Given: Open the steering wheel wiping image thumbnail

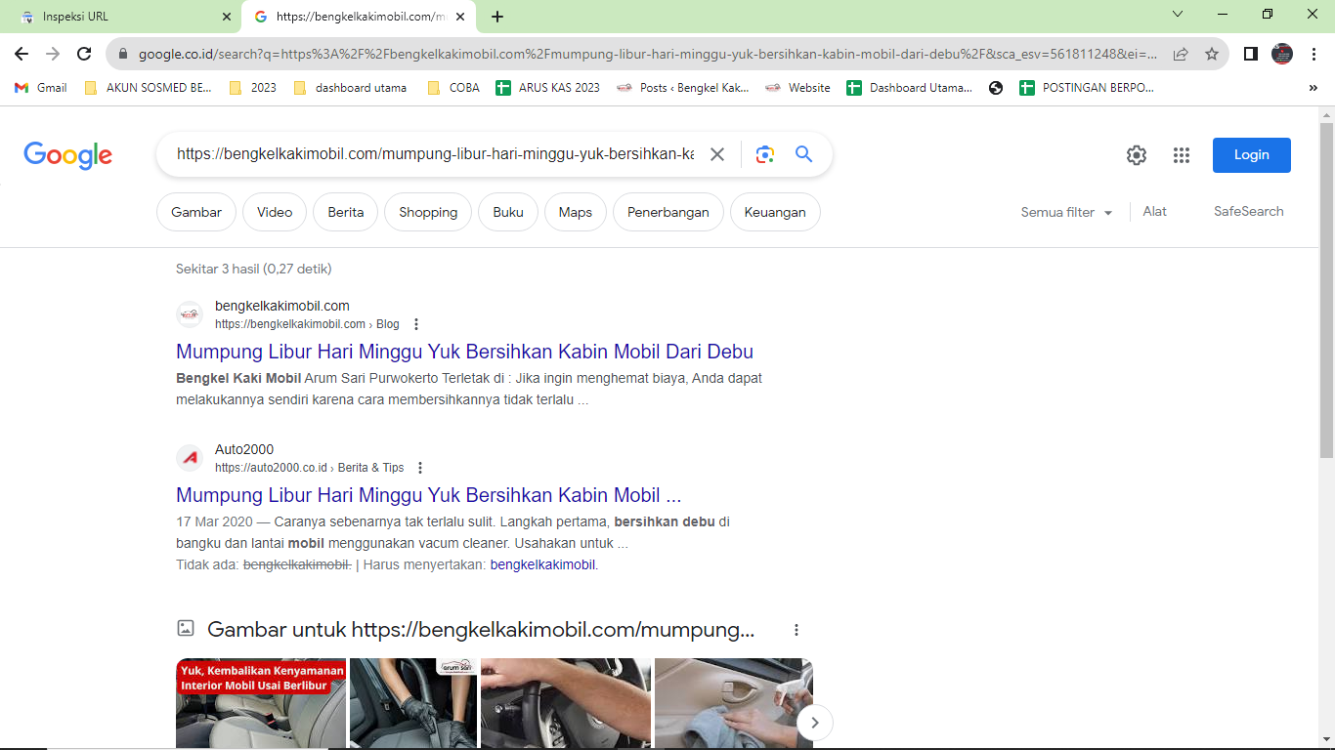Looking at the screenshot, I should [x=566, y=703].
